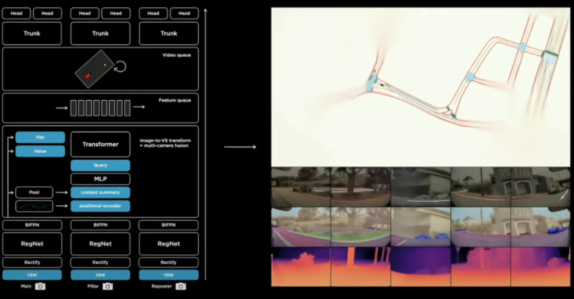Select the blue Query block
The image size is (574, 299).
(100, 165)
